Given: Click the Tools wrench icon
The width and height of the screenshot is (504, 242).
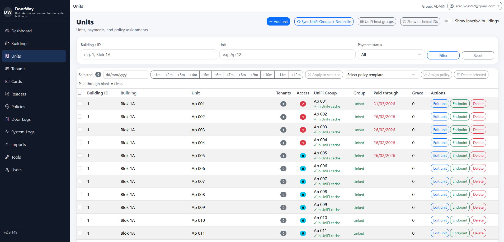Looking at the screenshot, I should pos(7,157).
